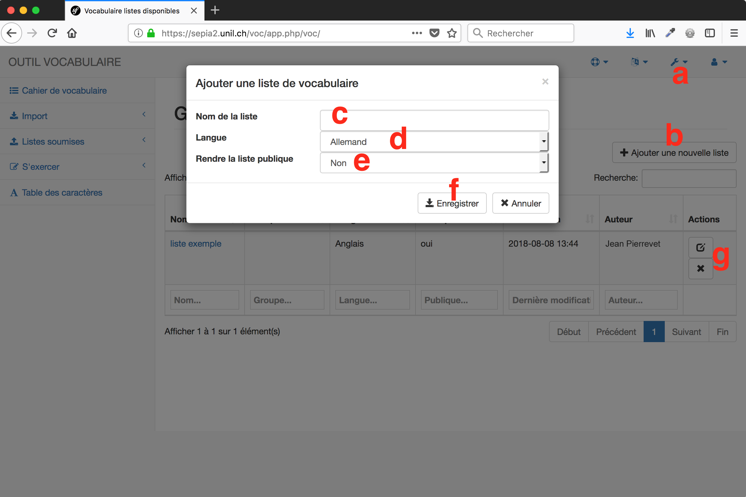Open Table des caractères in sidebar

[62, 193]
